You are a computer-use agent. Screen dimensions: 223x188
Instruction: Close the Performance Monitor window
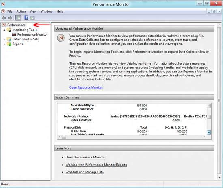pyautogui.click(x=216, y=3)
